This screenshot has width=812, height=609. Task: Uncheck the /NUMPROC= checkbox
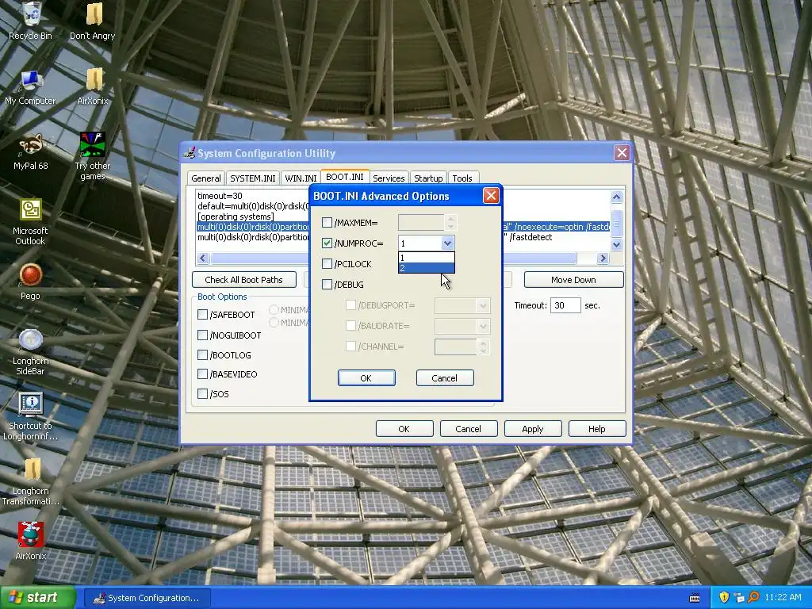pyautogui.click(x=327, y=243)
